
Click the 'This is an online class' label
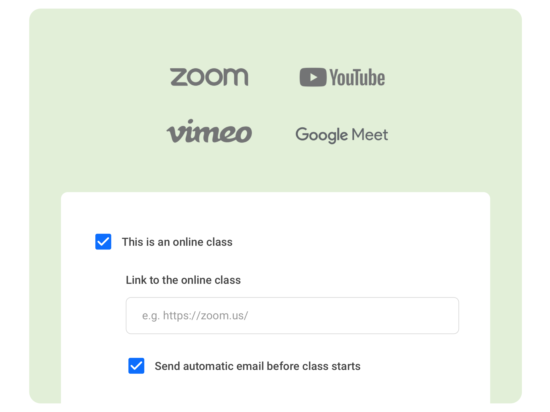pyautogui.click(x=177, y=242)
